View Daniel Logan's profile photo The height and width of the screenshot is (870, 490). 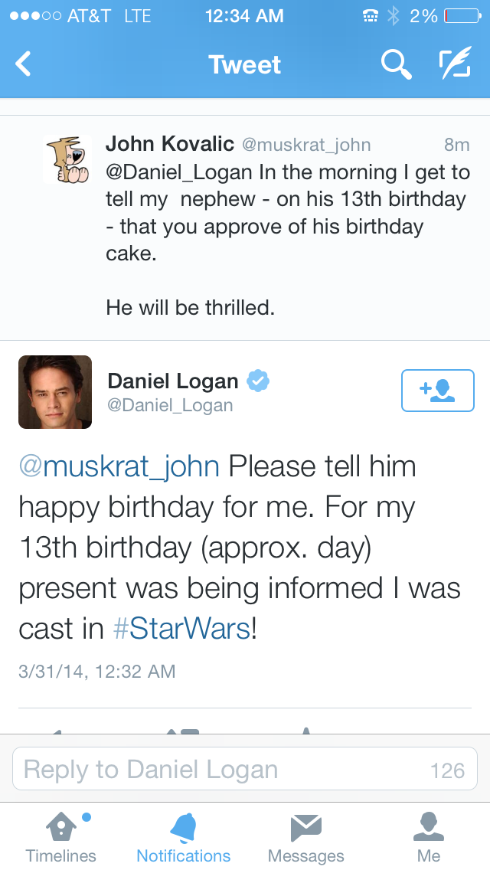55,391
